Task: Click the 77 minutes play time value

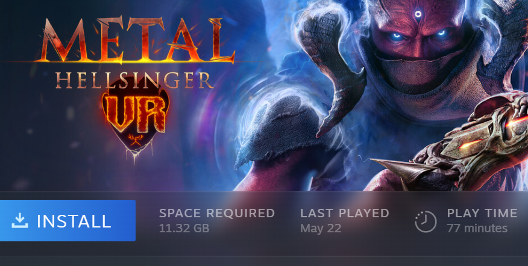Action: coord(477,228)
